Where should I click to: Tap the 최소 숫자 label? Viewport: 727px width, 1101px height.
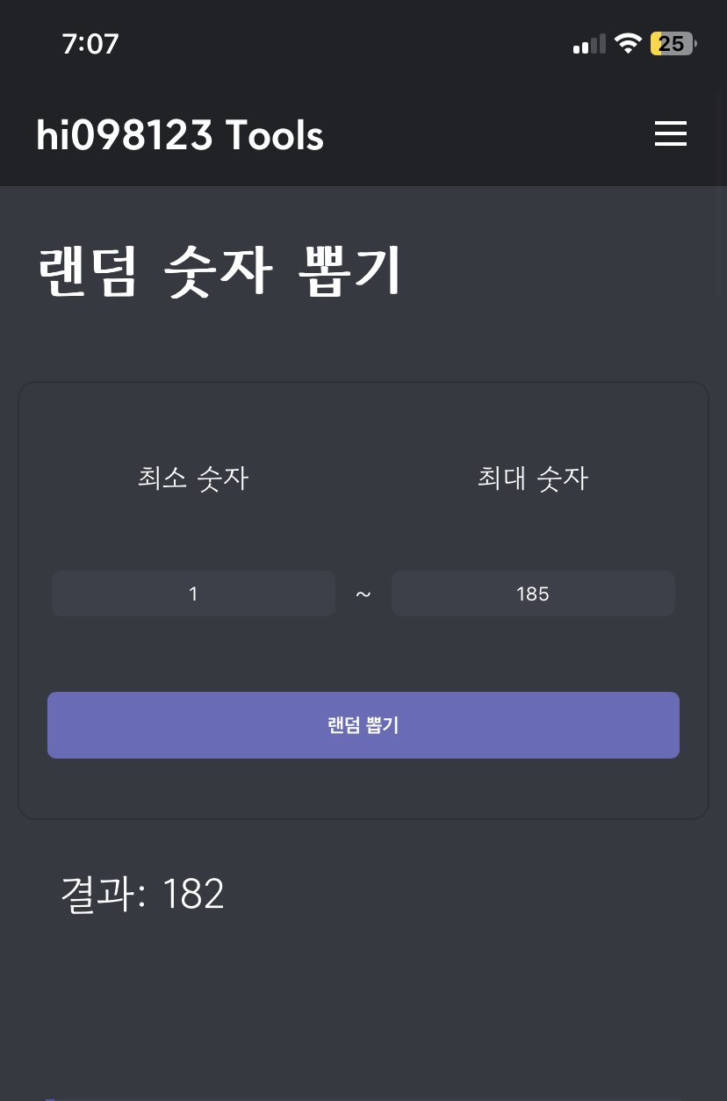(193, 479)
